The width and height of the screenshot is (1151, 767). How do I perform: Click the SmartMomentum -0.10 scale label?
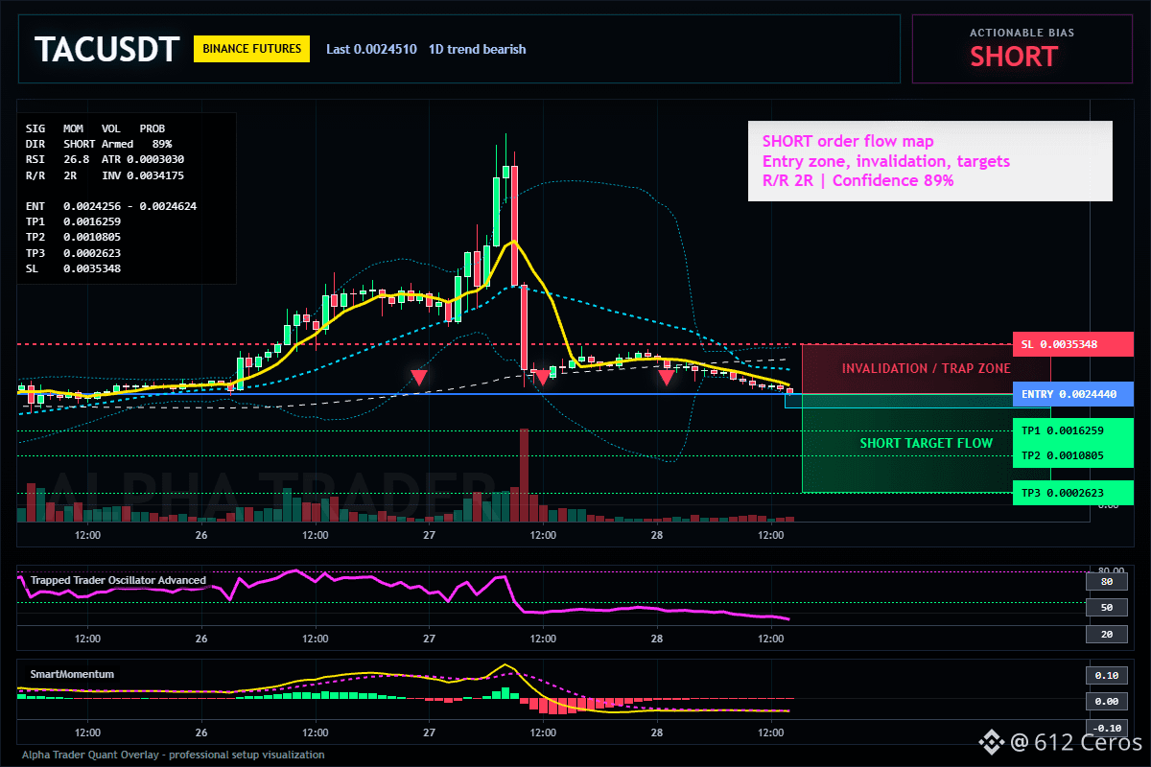1106,727
